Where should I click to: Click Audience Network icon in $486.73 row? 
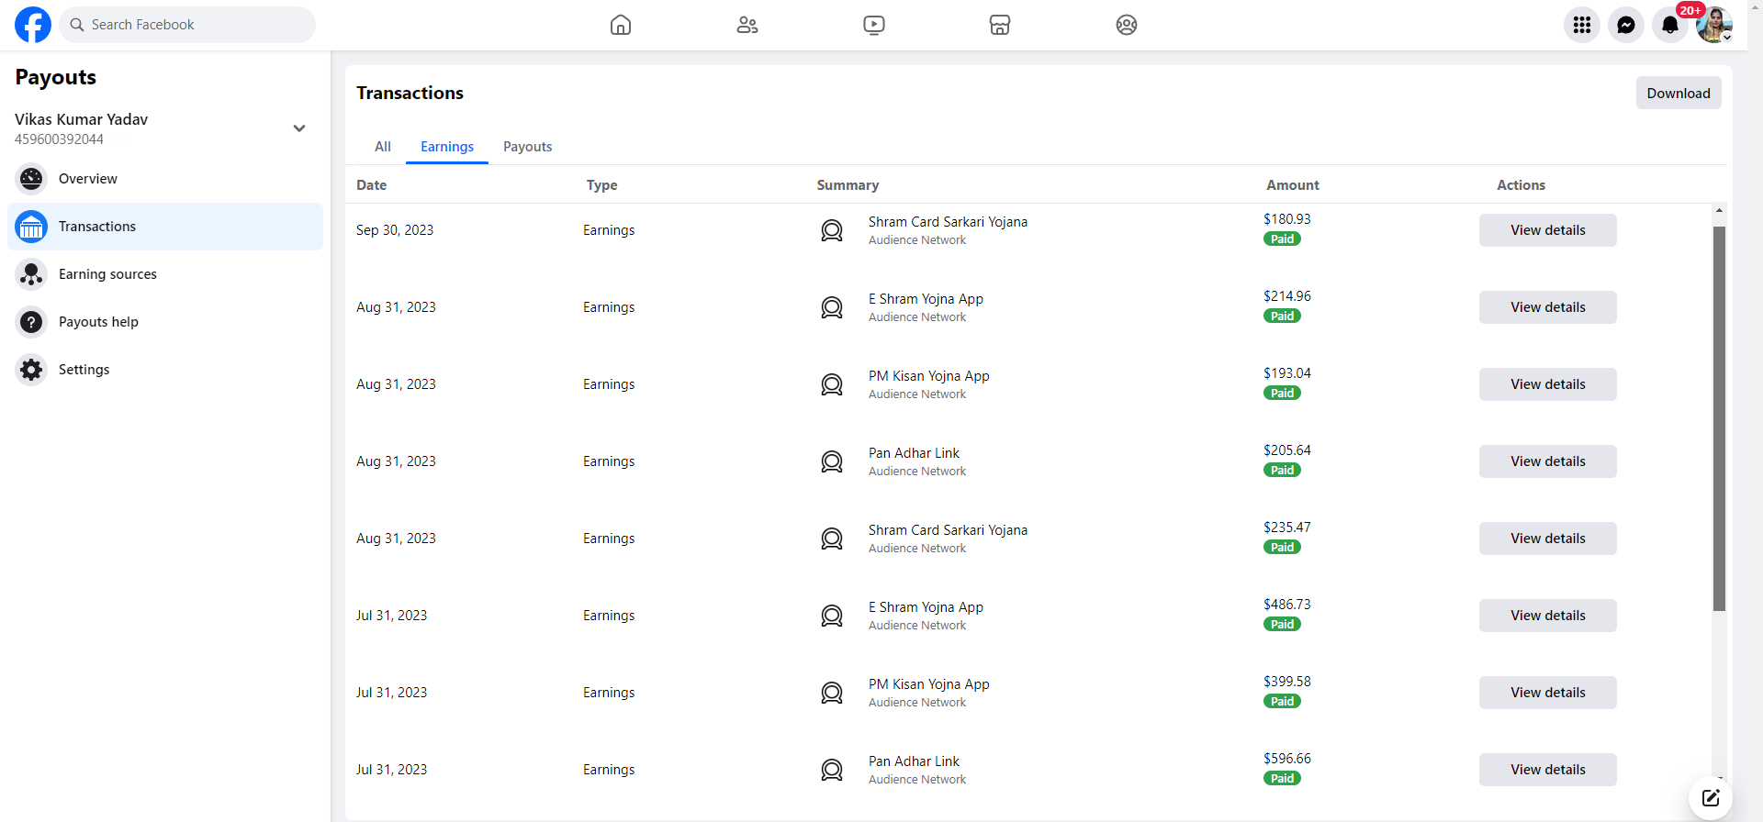coord(832,616)
